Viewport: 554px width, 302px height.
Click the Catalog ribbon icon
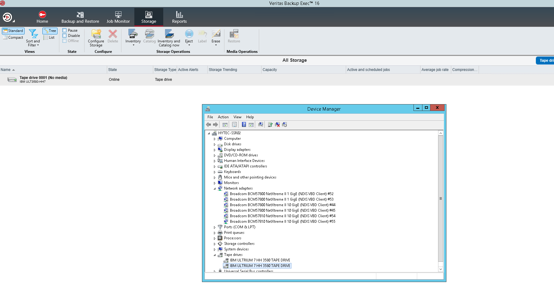(149, 34)
